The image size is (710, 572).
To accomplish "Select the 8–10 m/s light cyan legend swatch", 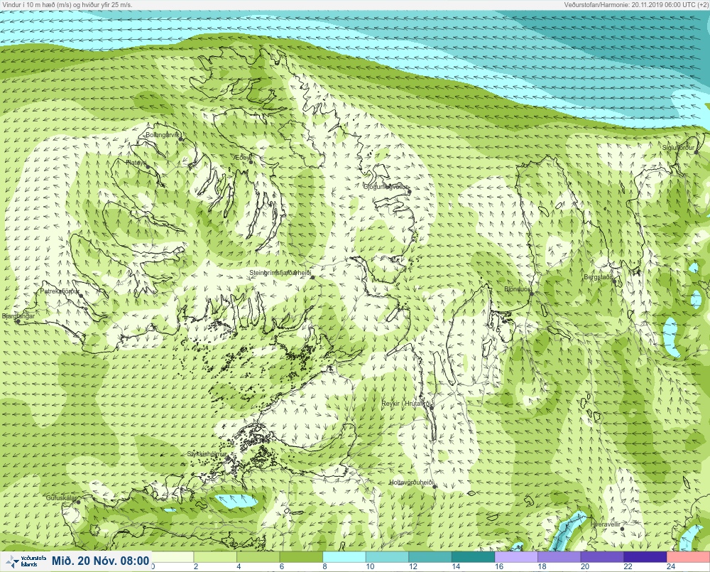I will (344, 556).
